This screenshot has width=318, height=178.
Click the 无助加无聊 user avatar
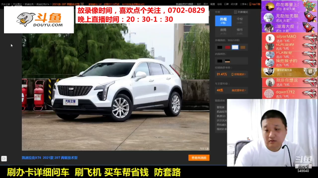269,17
